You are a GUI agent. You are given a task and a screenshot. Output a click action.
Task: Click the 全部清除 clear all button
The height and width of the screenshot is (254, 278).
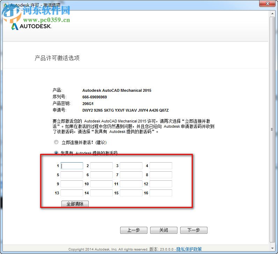pyautogui.click(x=75, y=204)
